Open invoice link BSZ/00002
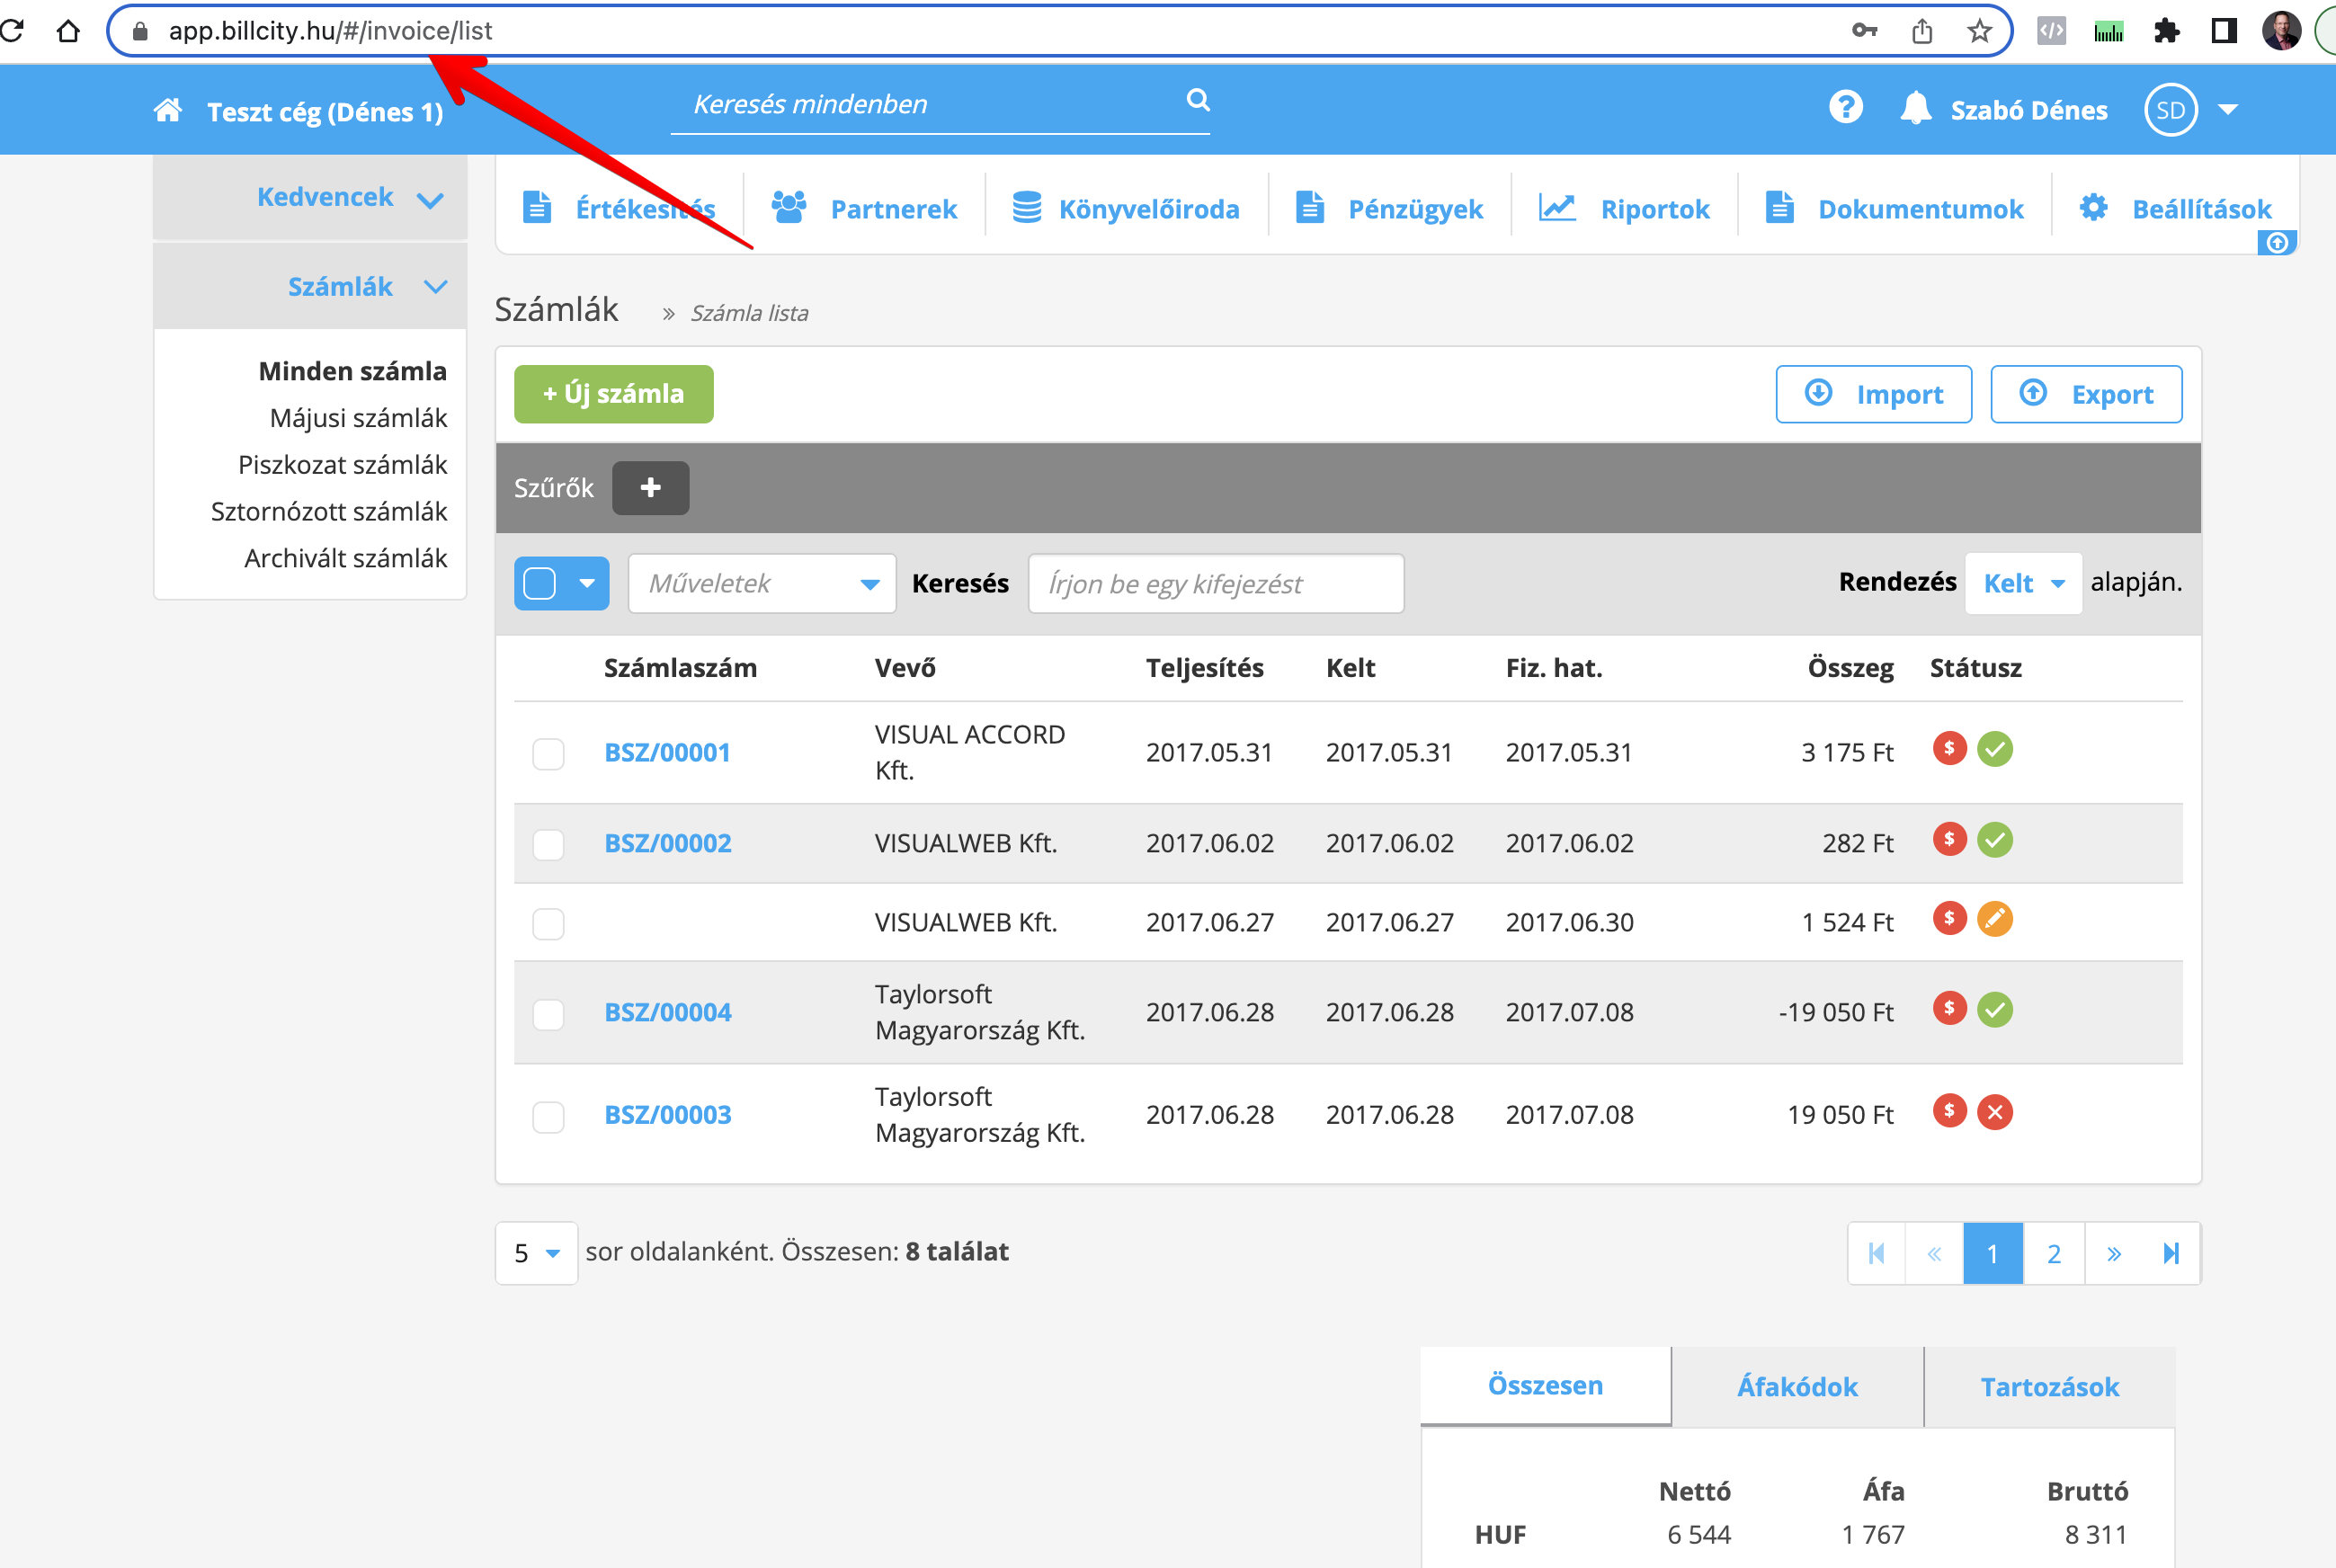This screenshot has width=2336, height=1568. point(667,843)
